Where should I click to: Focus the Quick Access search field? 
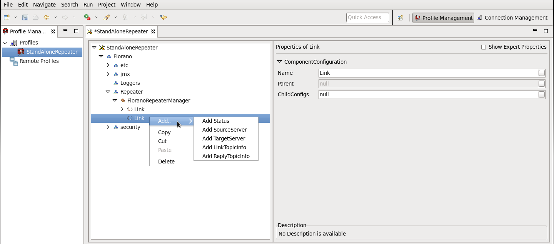coord(368,17)
